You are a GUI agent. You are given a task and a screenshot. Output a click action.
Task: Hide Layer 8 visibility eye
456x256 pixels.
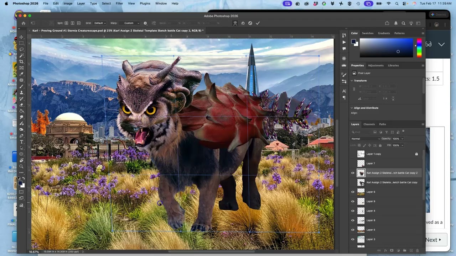pyautogui.click(x=353, y=220)
